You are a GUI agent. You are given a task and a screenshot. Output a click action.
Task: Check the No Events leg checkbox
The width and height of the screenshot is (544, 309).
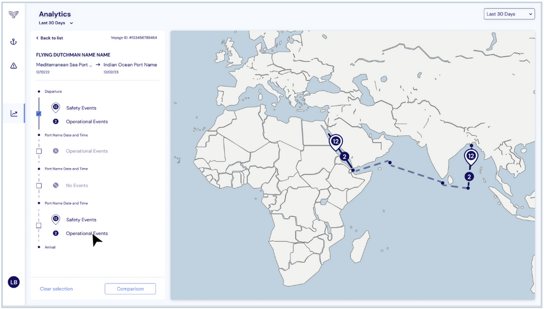tap(39, 185)
